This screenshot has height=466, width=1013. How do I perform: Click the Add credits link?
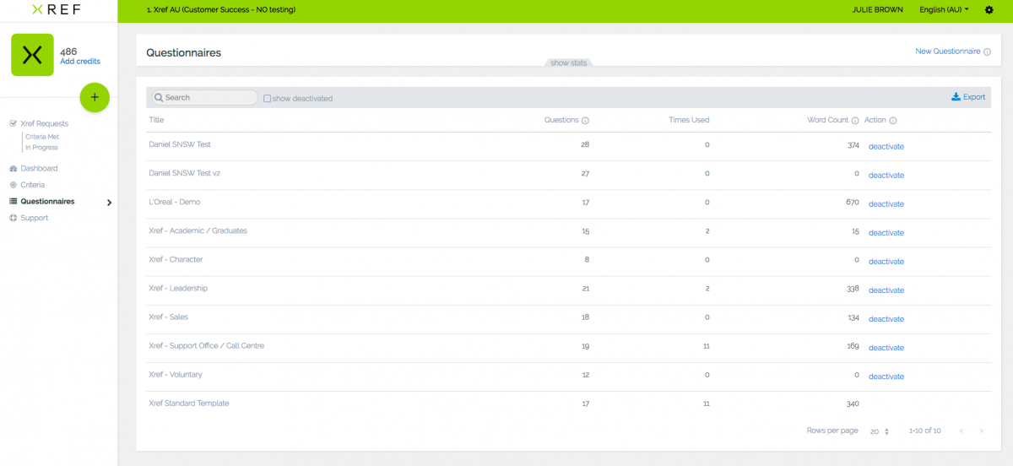click(80, 62)
